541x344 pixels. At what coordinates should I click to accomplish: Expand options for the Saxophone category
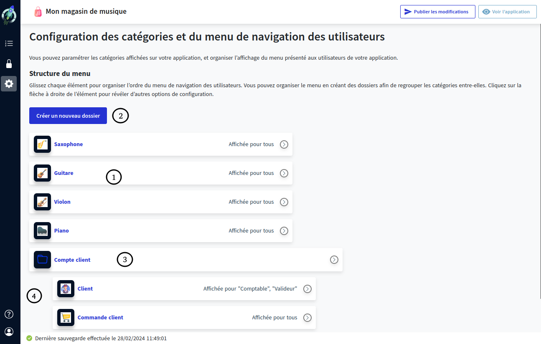pyautogui.click(x=284, y=144)
